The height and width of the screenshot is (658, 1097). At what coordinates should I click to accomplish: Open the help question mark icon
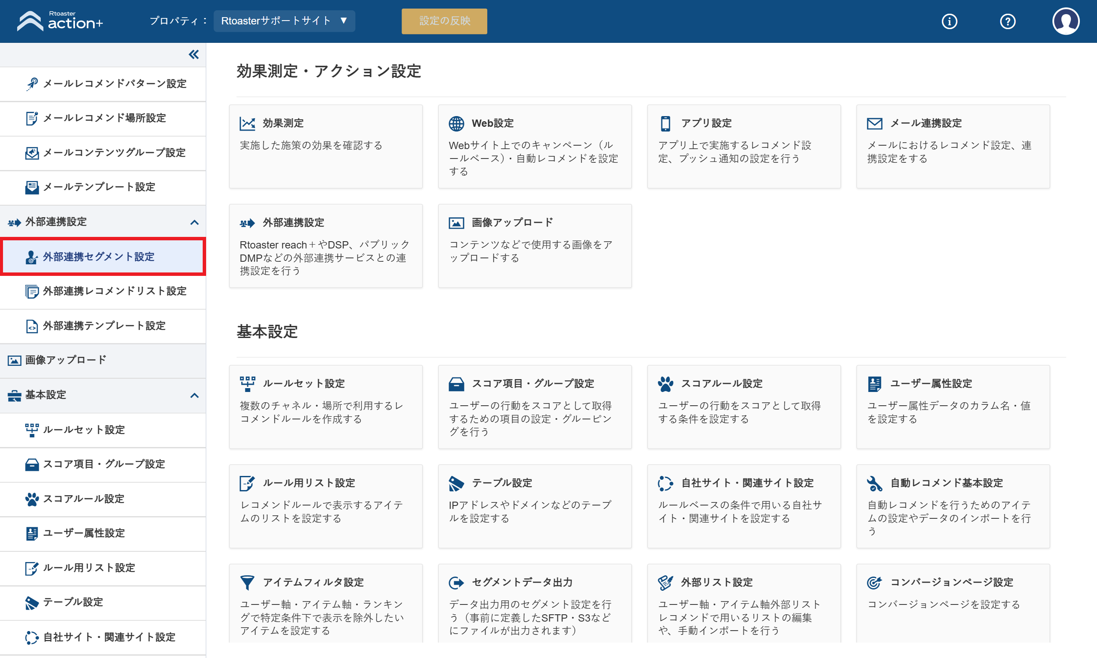pos(1007,21)
